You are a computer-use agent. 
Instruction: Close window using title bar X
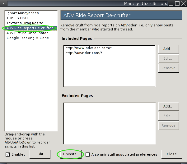pyautogui.click(x=184, y=3)
